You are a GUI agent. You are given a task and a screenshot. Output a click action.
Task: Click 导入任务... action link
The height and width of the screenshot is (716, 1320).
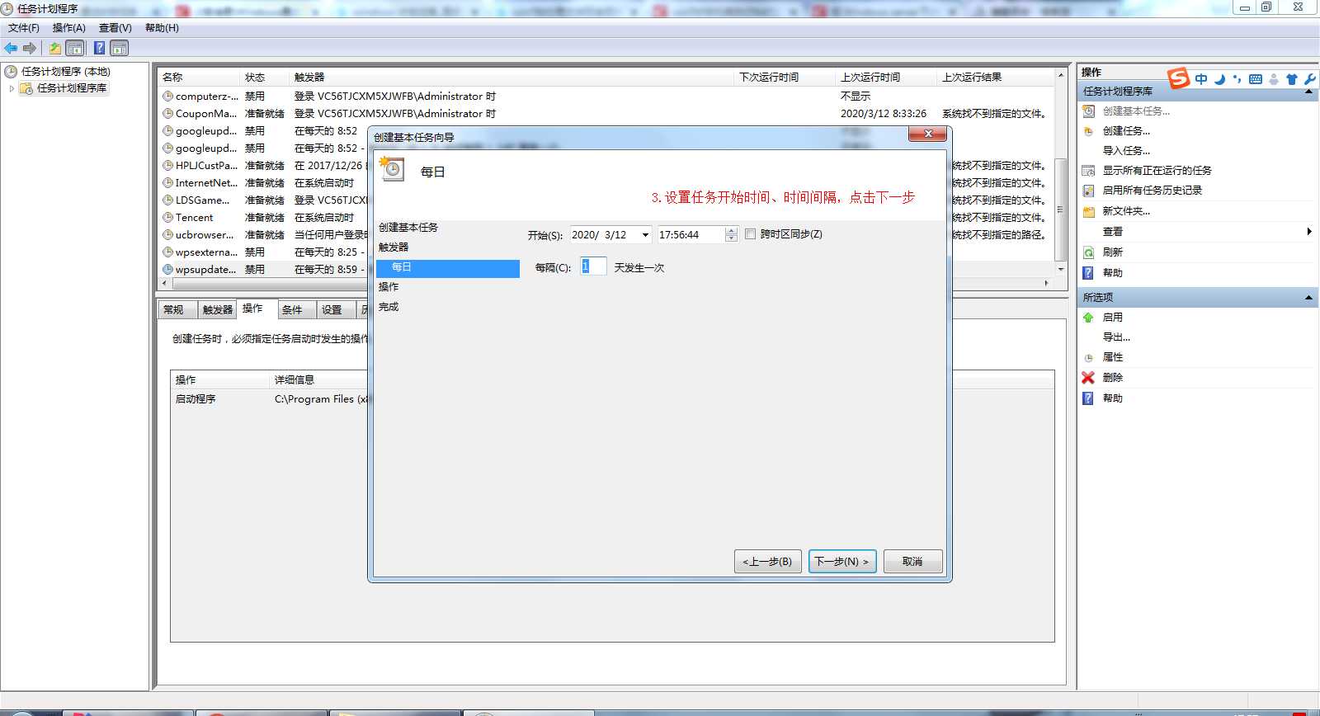1126,151
